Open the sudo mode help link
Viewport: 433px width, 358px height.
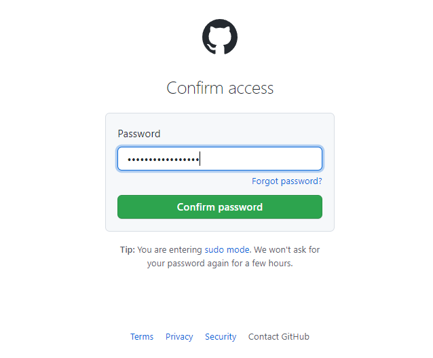[227, 249]
